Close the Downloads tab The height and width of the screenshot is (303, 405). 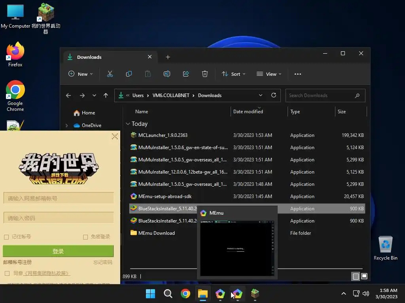click(x=150, y=57)
